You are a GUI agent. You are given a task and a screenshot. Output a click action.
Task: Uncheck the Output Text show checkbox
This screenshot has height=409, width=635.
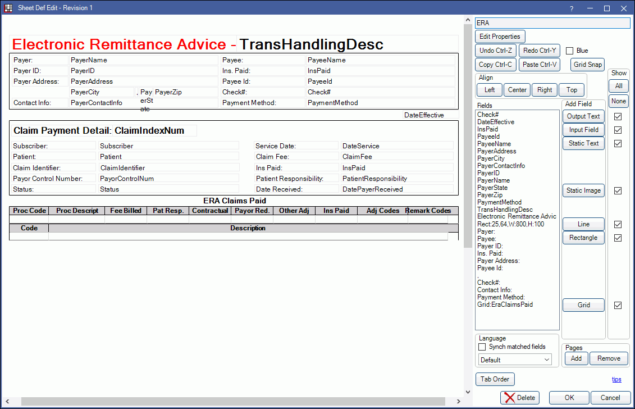pos(618,116)
